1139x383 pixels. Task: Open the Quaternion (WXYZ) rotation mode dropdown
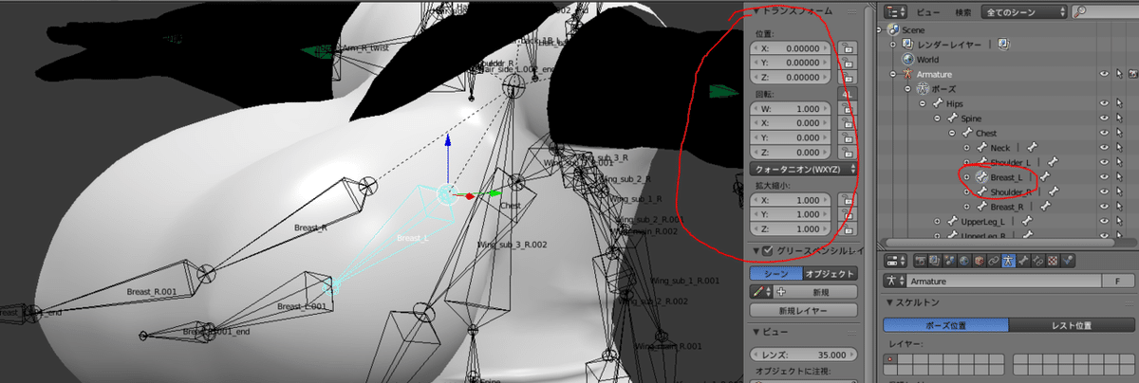coord(805,169)
